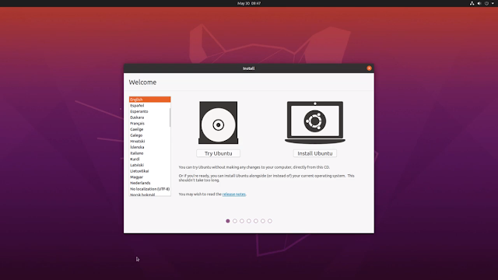Select Hrvatski in the language list
498x280 pixels.
point(149,142)
